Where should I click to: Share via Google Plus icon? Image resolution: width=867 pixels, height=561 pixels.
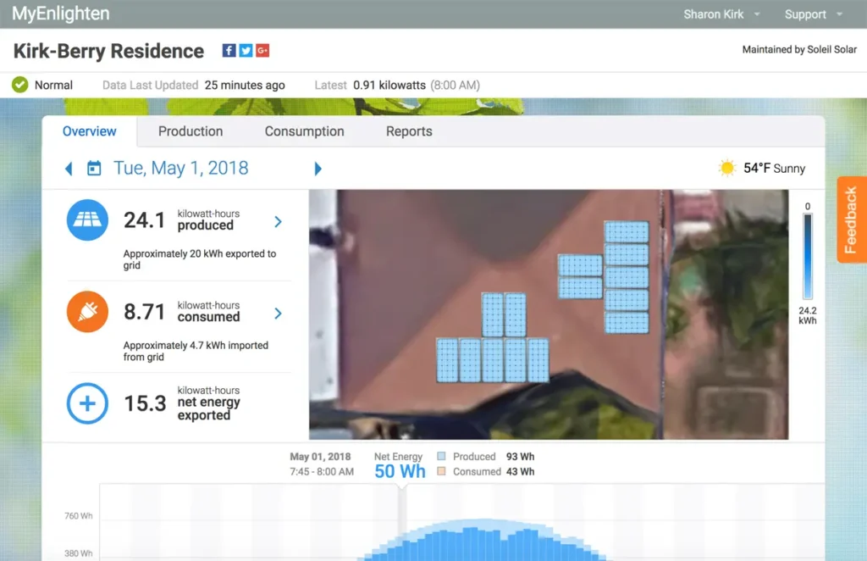(x=262, y=51)
